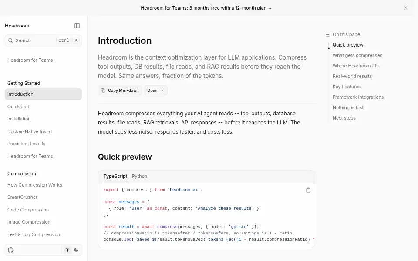Select Introduction in the sidebar
The image size is (418, 261).
click(43, 94)
